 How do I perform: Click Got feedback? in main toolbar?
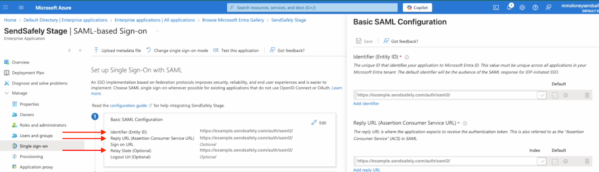[287, 50]
